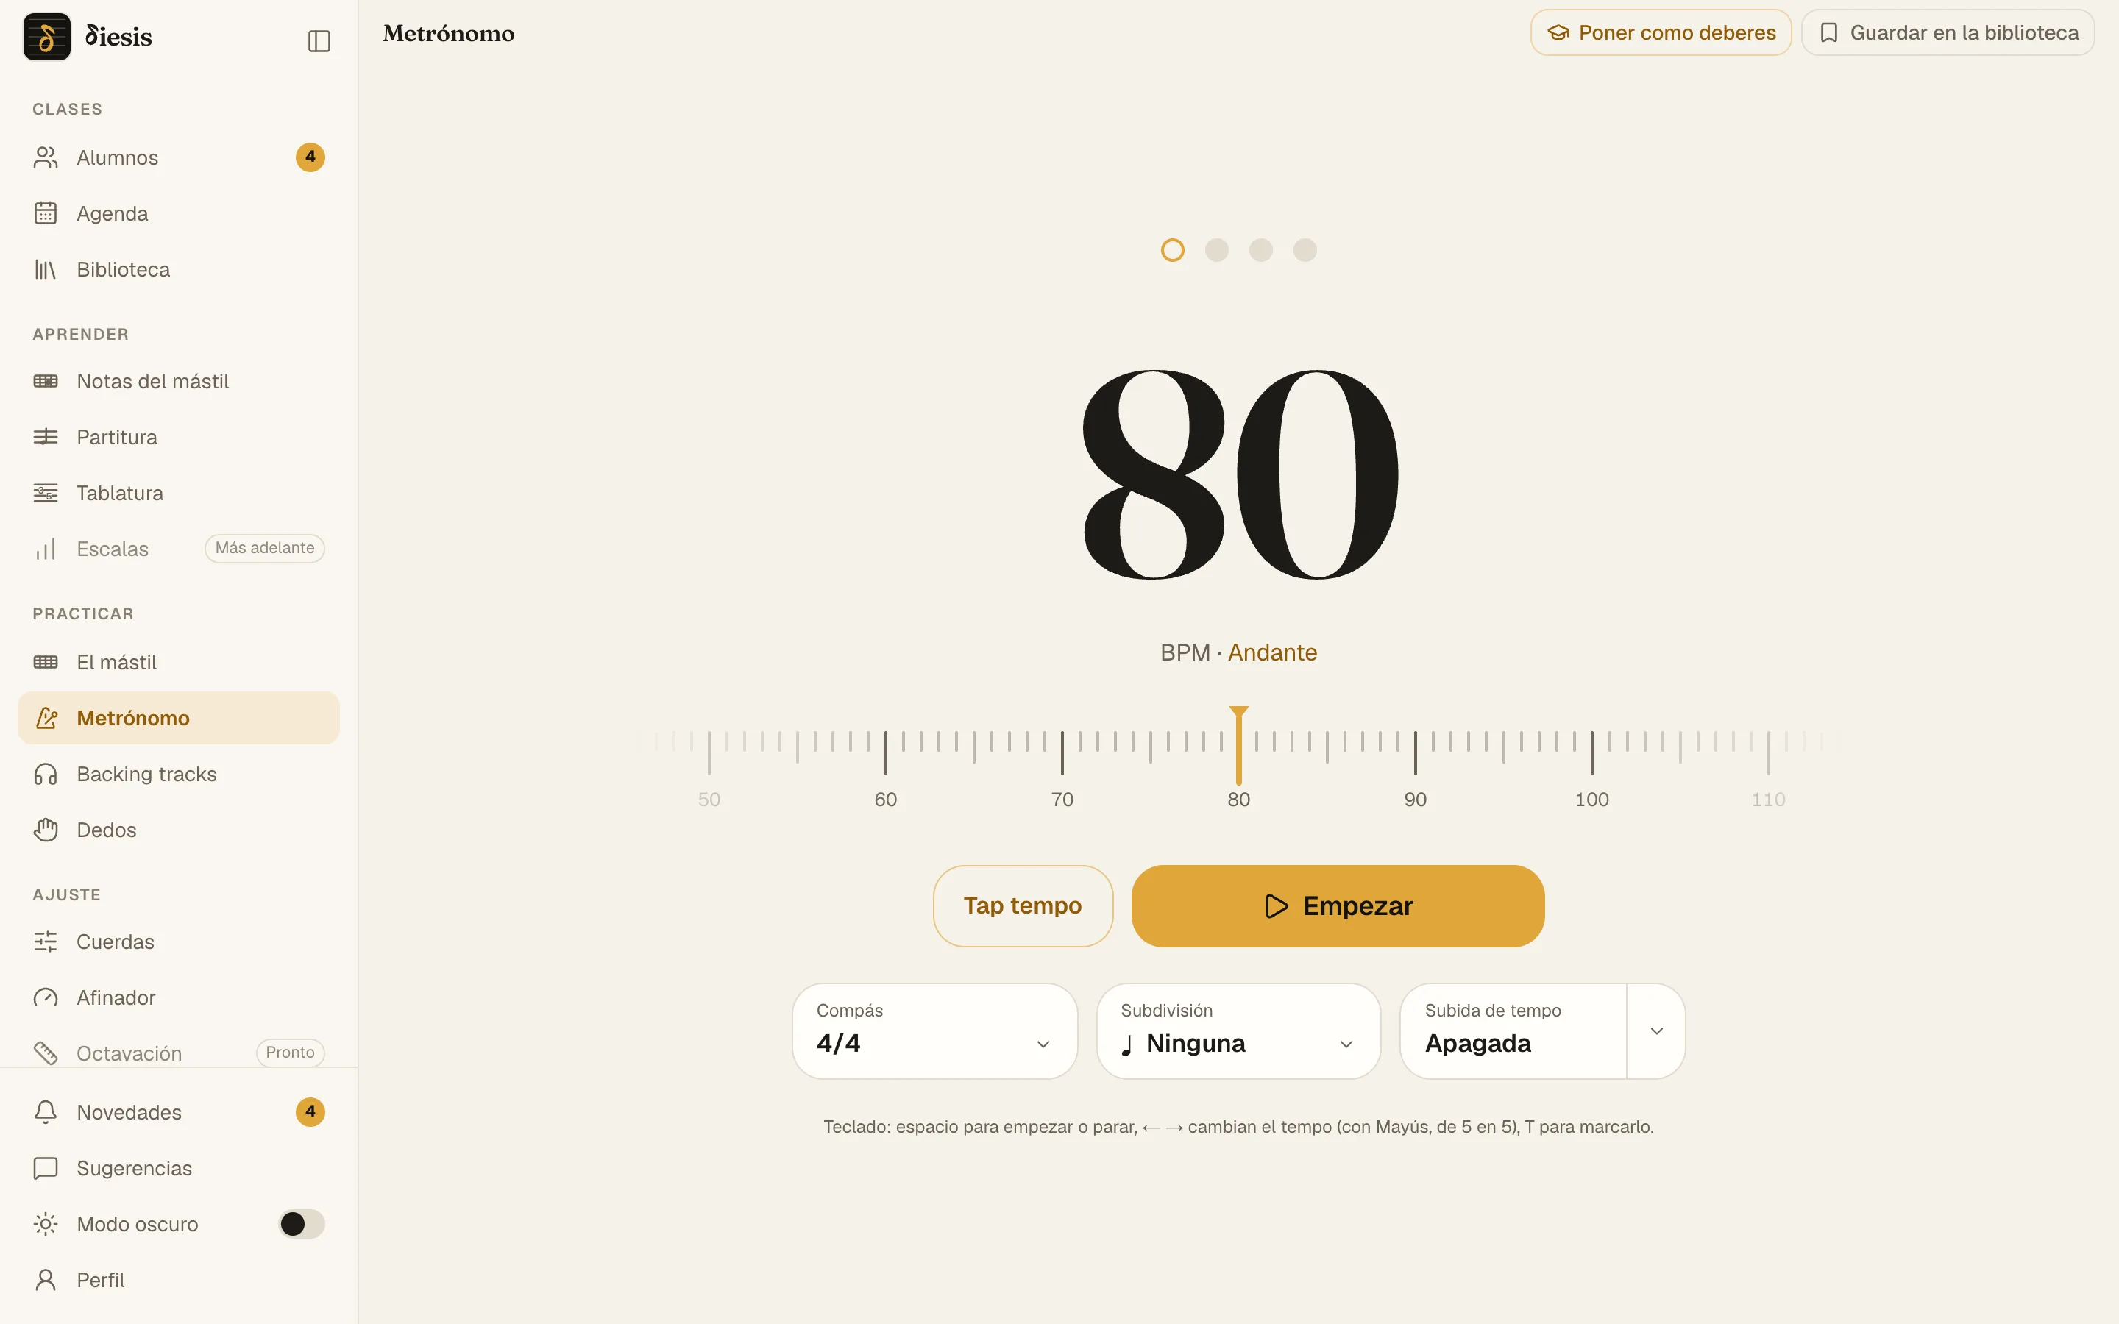Click the Alumnos badge showing 4

pyautogui.click(x=310, y=157)
